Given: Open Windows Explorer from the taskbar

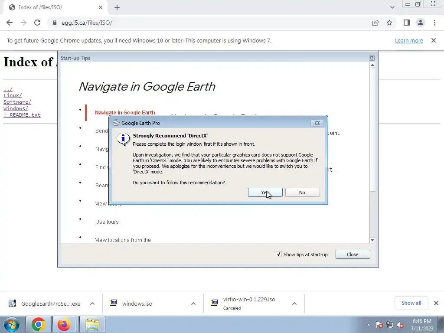Looking at the screenshot, I should click(x=92, y=324).
